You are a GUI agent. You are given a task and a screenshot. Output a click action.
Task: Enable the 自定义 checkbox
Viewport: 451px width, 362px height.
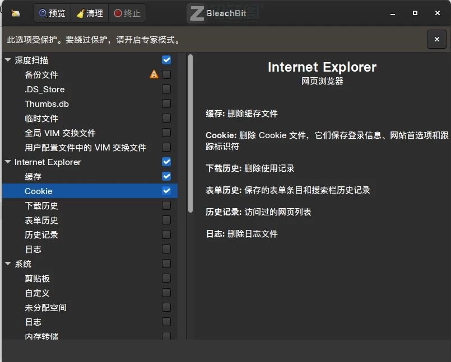point(166,293)
